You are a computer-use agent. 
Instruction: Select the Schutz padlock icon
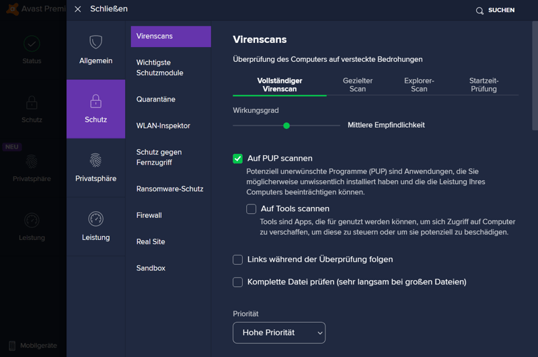[95, 102]
